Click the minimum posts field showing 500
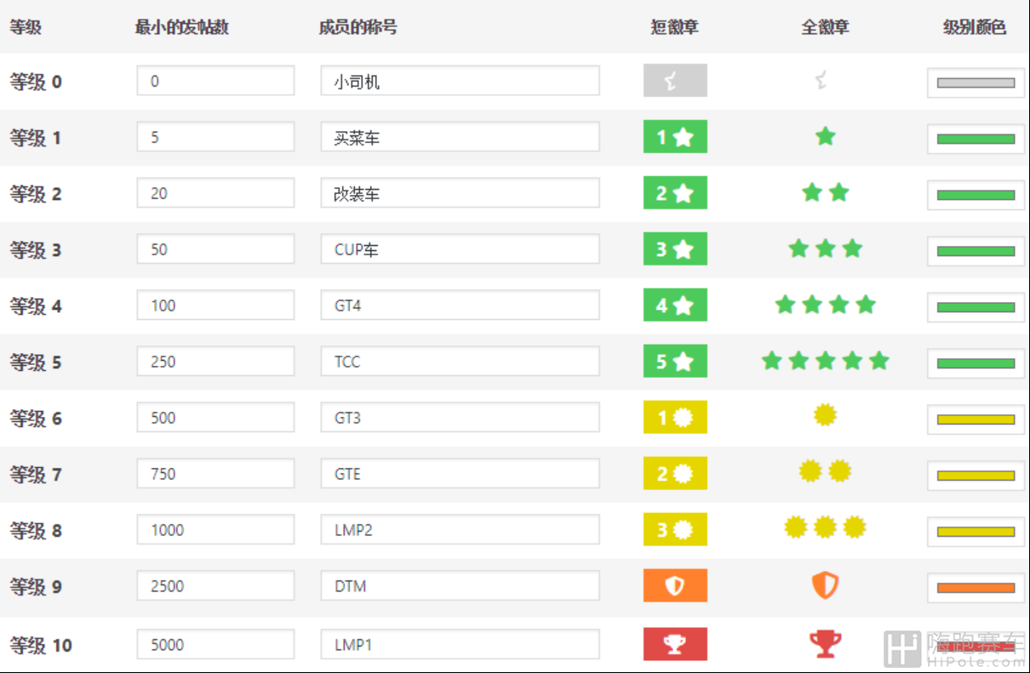The width and height of the screenshot is (1030, 673). pos(215,418)
